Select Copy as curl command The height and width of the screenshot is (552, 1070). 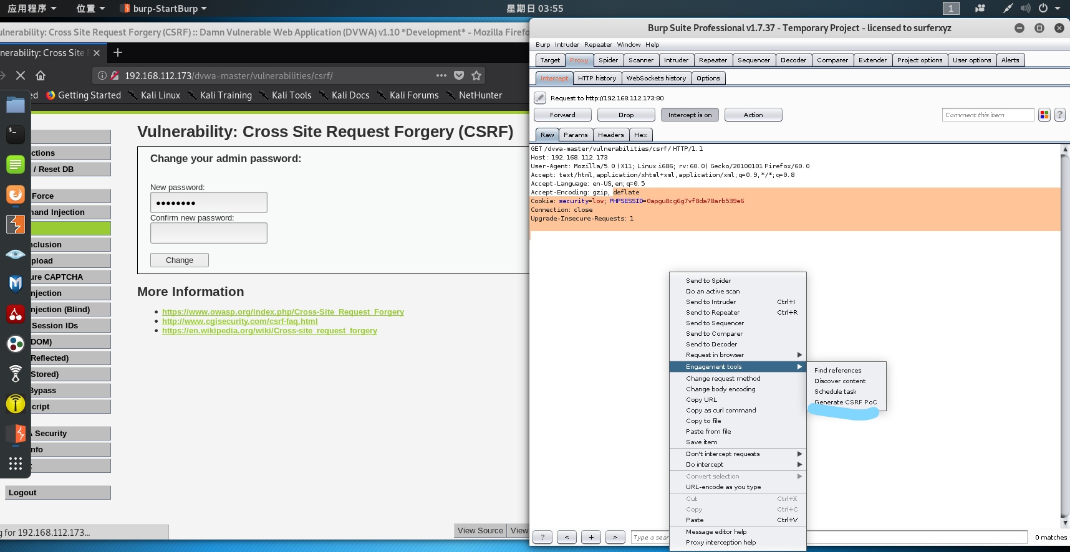[738, 411]
